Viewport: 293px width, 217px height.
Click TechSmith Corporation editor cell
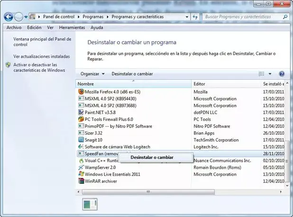click(216, 140)
